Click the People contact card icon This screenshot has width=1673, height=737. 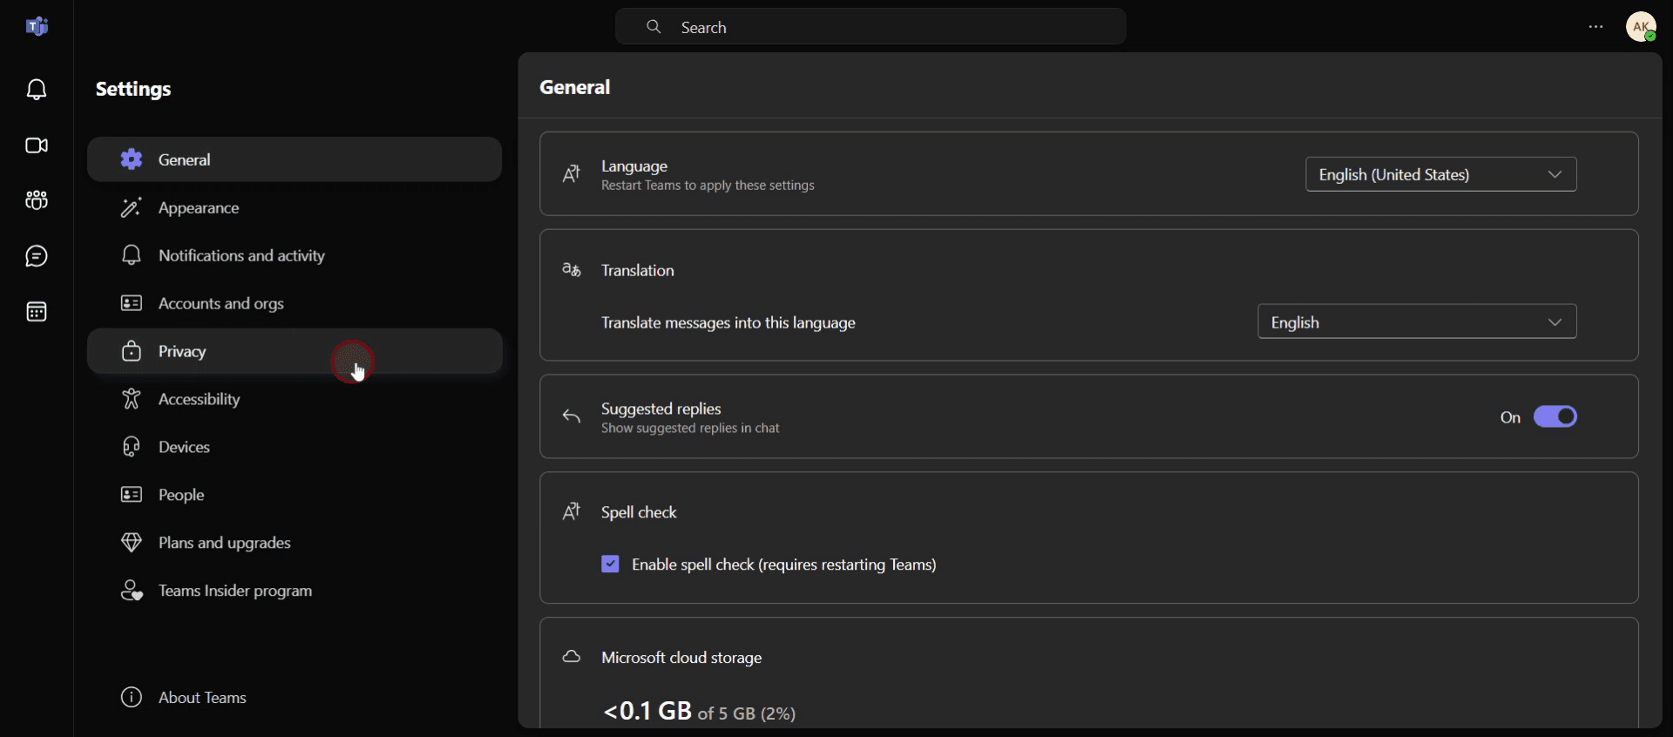pyautogui.click(x=132, y=495)
